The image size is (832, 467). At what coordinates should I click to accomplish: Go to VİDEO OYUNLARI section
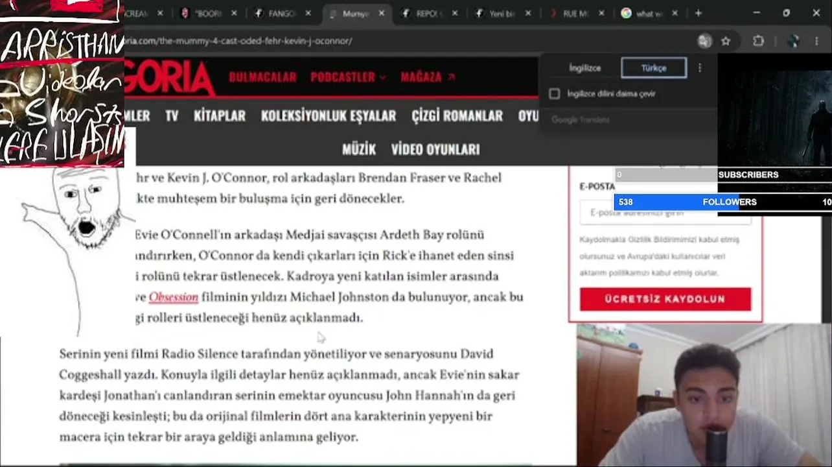click(x=435, y=149)
